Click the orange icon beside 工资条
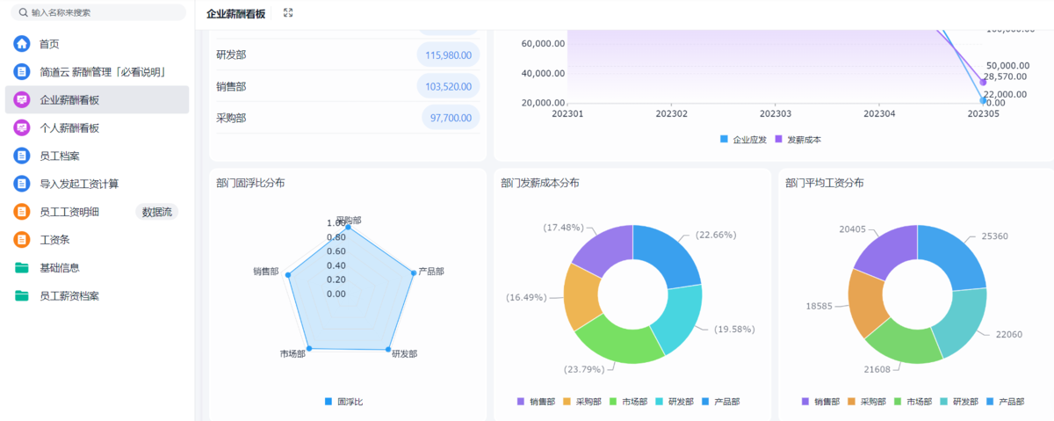This screenshot has width=1054, height=421. [22, 239]
